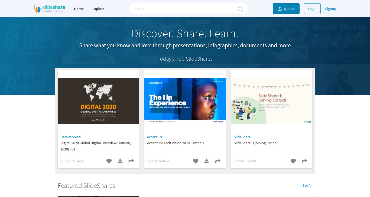The height and width of the screenshot is (197, 370).
Task: Like the SlideShare is joining Scribd slideshow
Action: 293,161
